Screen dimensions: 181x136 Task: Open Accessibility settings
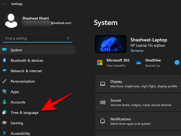coord(20,133)
